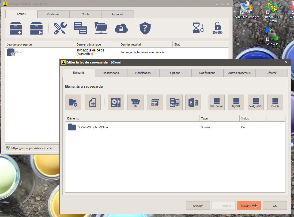Open the cloud icon in main toolbar
The width and height of the screenshot is (294, 217).
click(121, 28)
